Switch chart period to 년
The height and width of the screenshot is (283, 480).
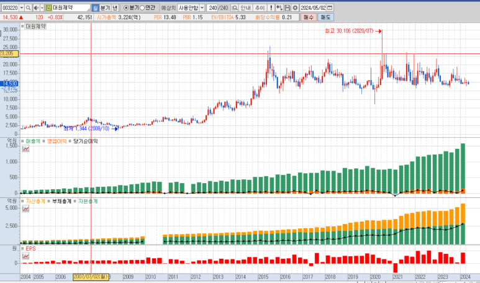pyautogui.click(x=115, y=7)
